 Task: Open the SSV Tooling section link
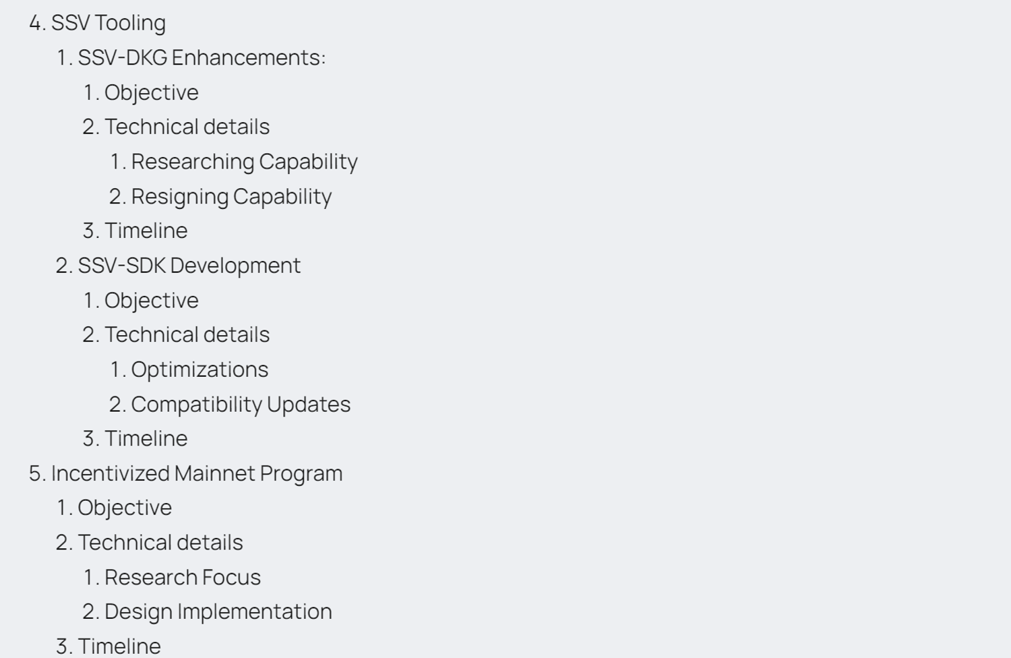tap(108, 23)
